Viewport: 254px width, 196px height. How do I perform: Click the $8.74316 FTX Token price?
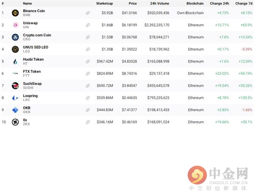pyautogui.click(x=129, y=73)
